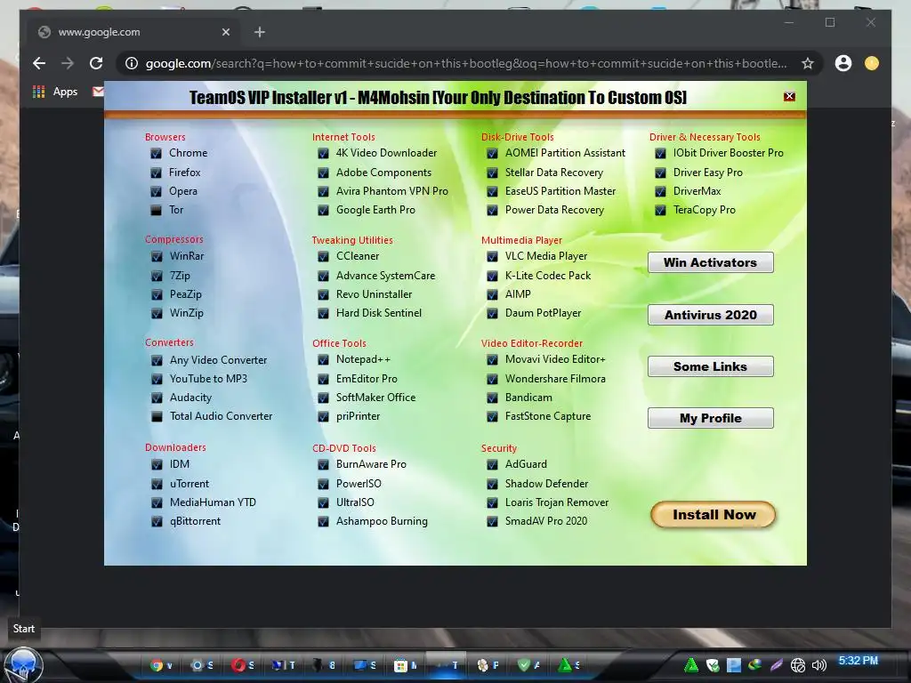The image size is (911, 683).
Task: Select the 'Daum PotPlayer' label
Action: 544,313
